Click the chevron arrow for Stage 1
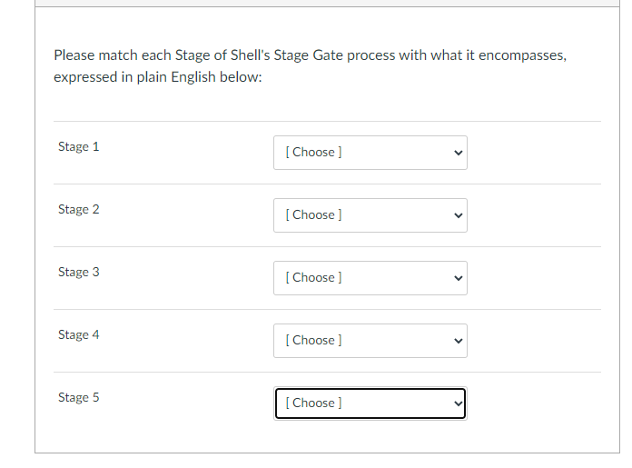The image size is (632, 468). point(458,153)
